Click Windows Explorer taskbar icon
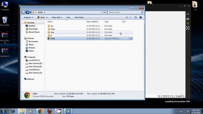This screenshot has width=203, height=114. click(22, 111)
